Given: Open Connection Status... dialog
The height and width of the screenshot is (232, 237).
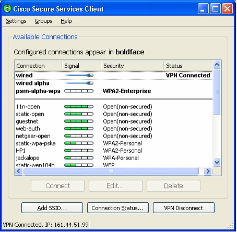Looking at the screenshot, I should click(118, 208).
